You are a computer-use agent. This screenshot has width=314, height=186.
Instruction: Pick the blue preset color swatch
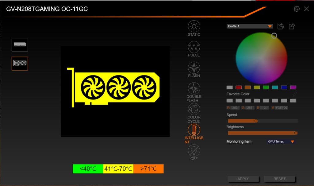point(284,87)
